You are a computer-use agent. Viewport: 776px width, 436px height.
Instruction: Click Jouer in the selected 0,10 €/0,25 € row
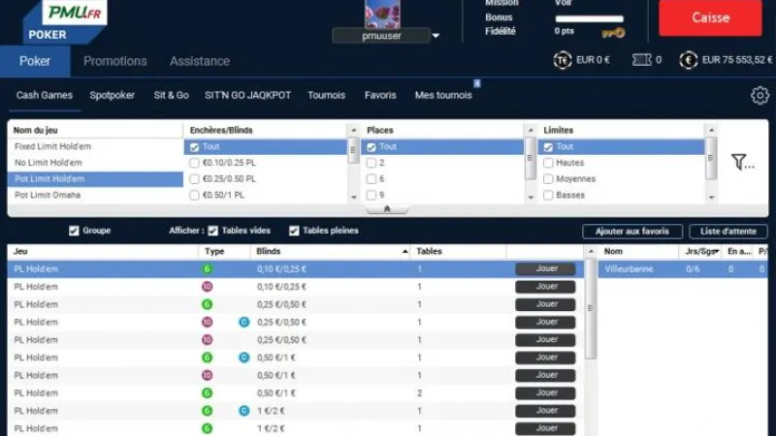[x=545, y=269]
